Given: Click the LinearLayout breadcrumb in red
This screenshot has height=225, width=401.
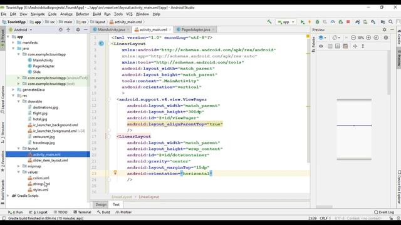Looking at the screenshot, I should click(x=149, y=197).
